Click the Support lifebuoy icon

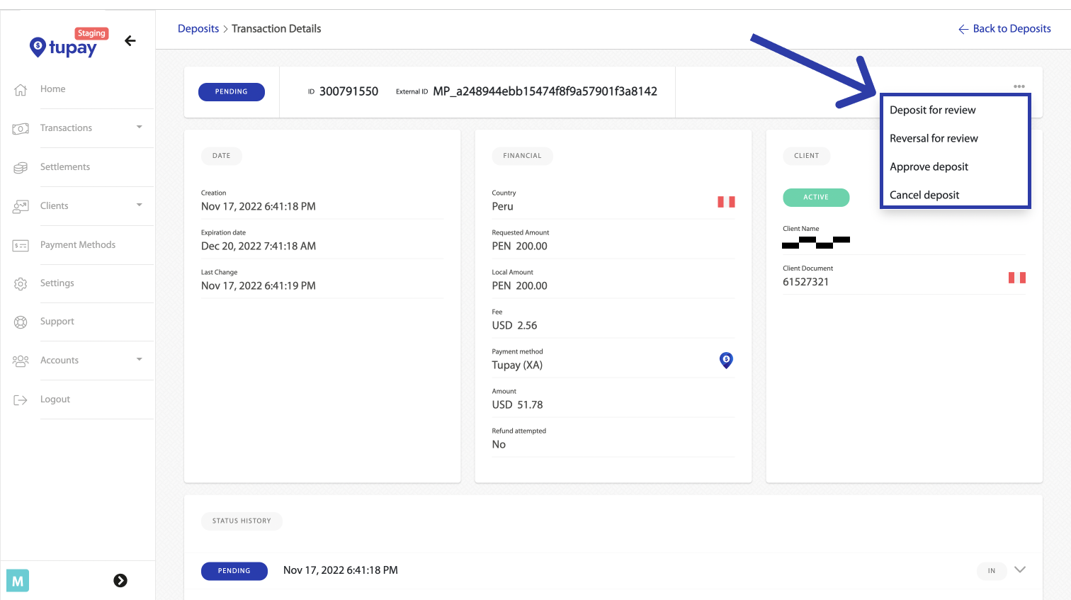(x=21, y=322)
